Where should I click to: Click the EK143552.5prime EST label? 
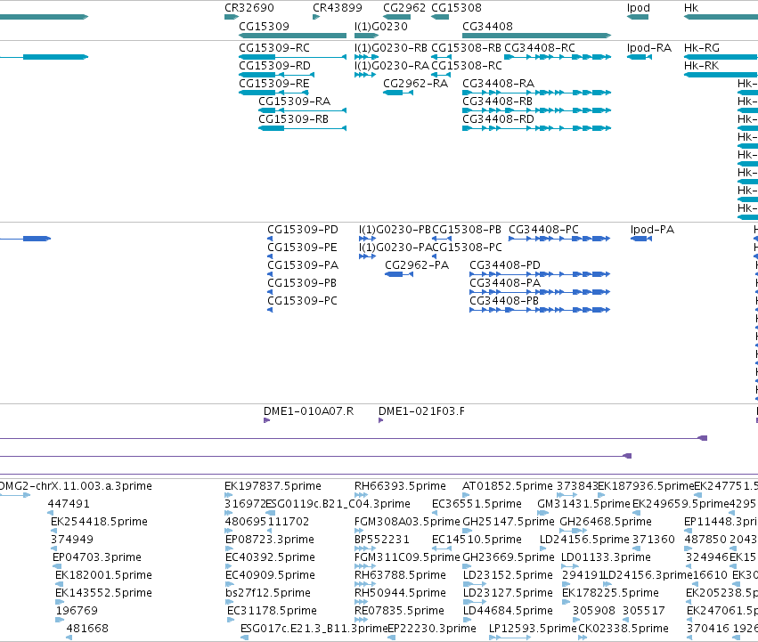pyautogui.click(x=104, y=593)
